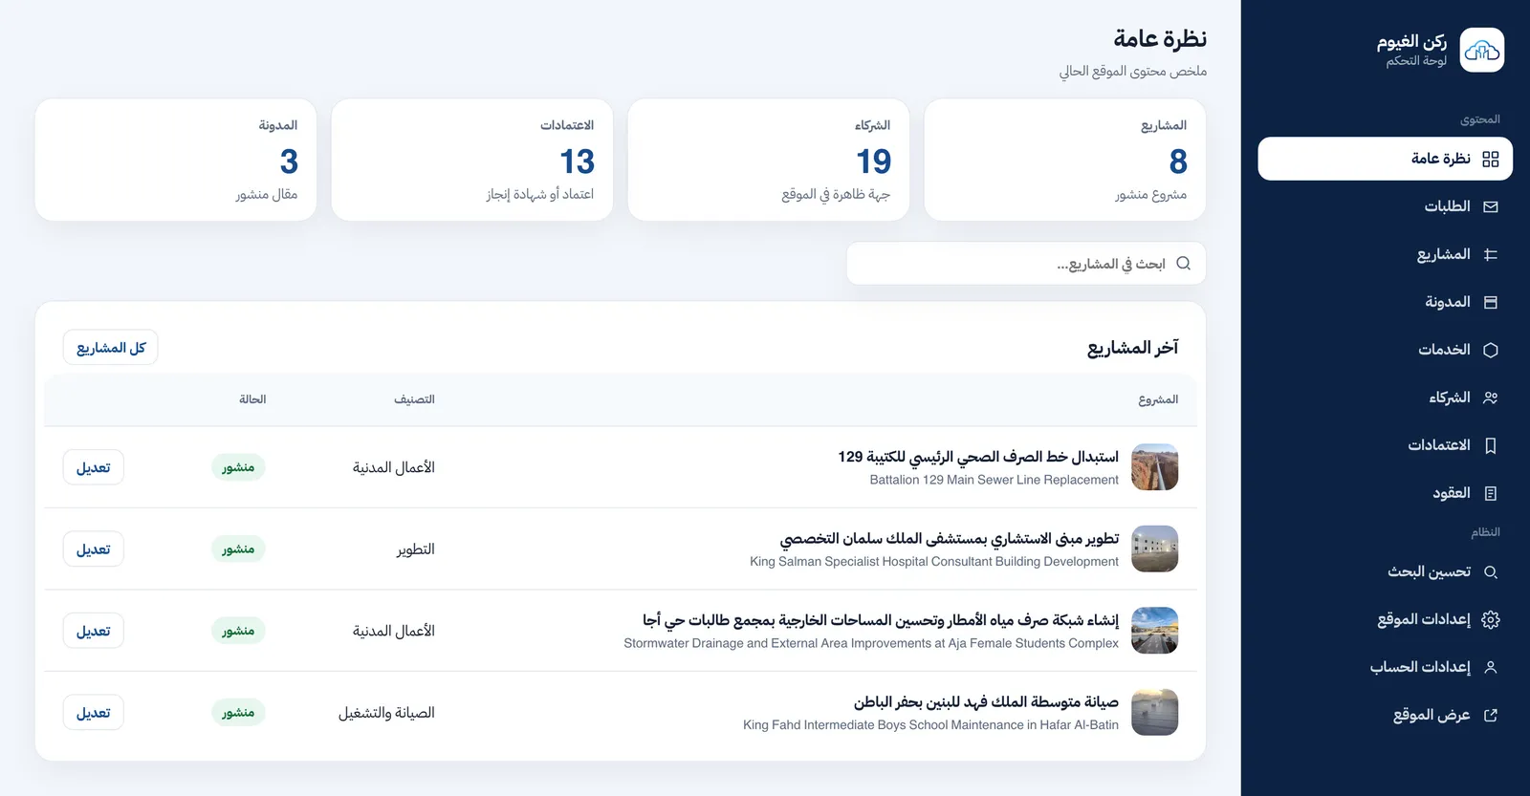Focus the ابحث في المشاريع search field
This screenshot has height=796, width=1530.
pos(1026,264)
